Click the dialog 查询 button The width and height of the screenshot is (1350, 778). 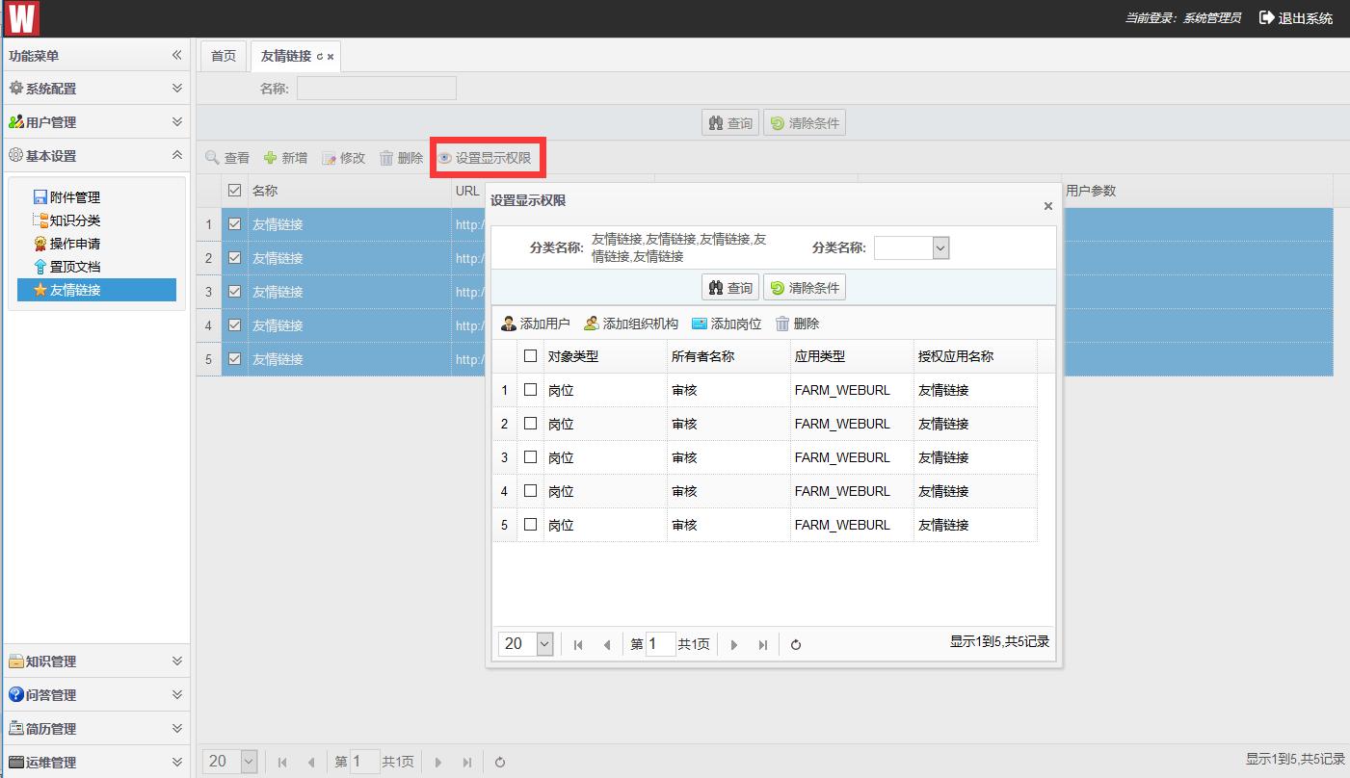730,288
